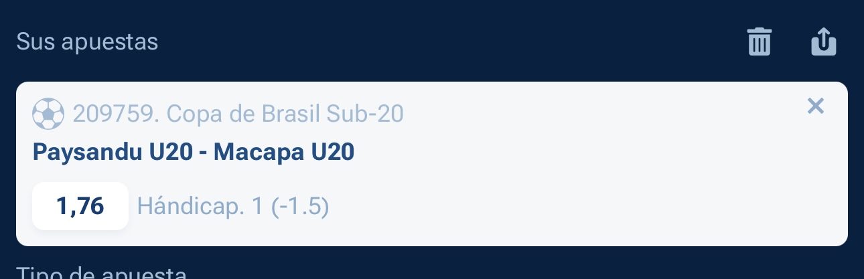
Task: Click the soccer ball sport icon
Action: point(48,114)
